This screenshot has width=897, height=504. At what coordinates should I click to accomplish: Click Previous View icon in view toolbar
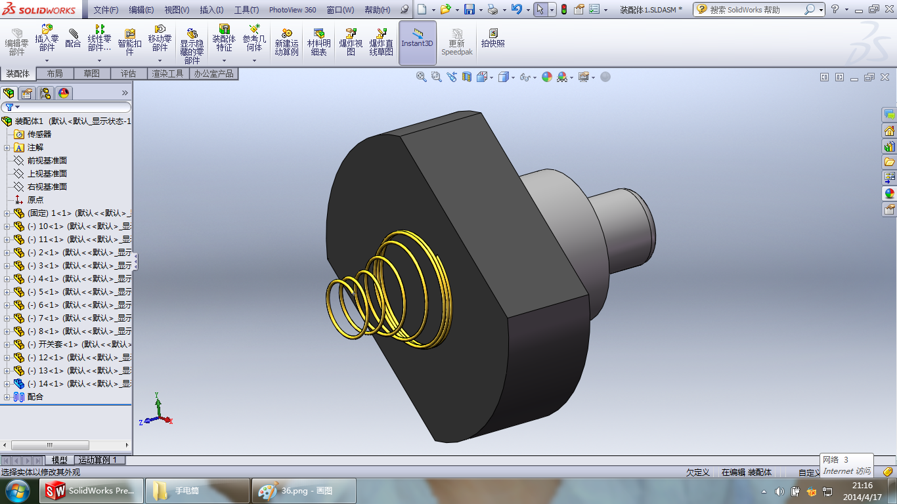[452, 77]
